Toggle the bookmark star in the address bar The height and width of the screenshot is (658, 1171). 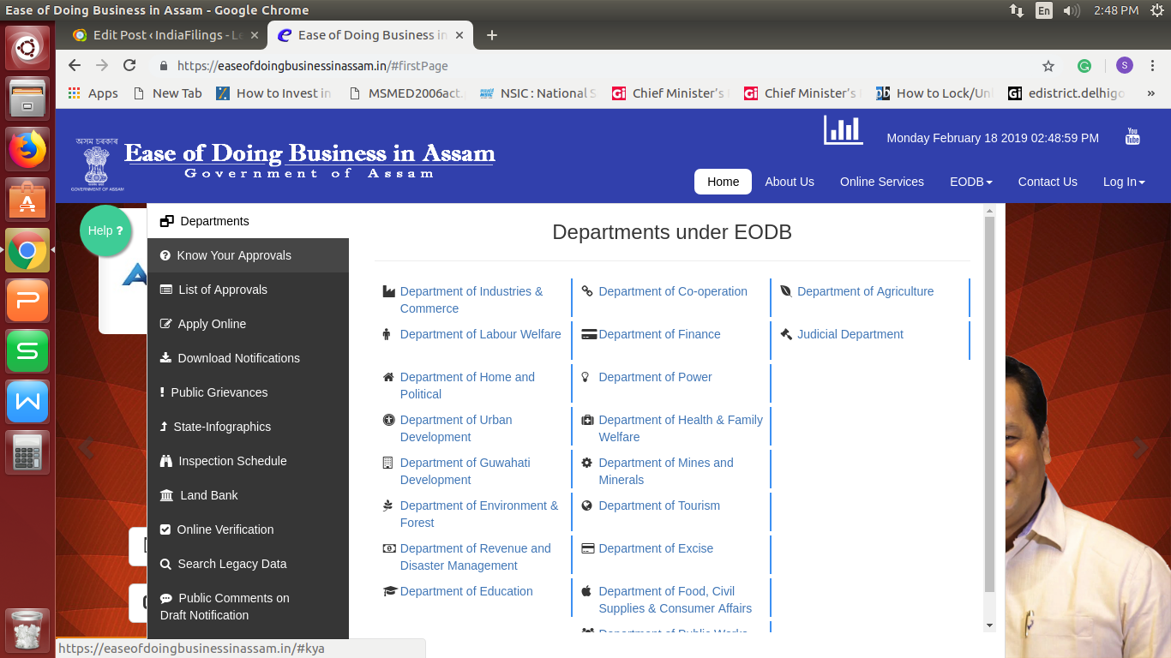click(x=1048, y=65)
